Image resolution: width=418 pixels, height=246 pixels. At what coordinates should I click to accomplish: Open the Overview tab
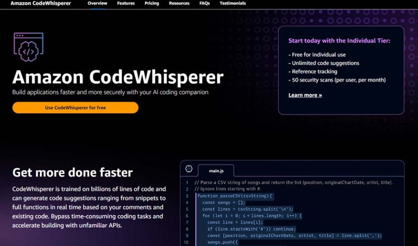point(97,4)
